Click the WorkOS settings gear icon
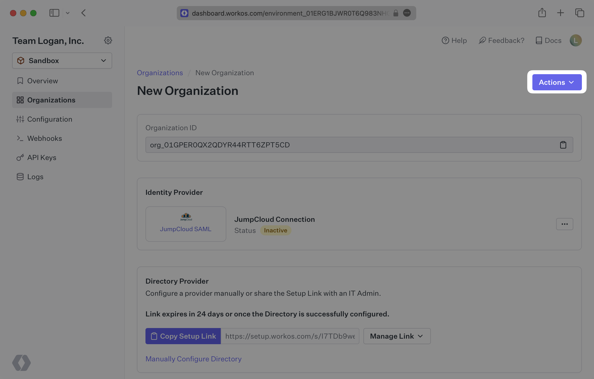This screenshot has height=379, width=594. 108,40
